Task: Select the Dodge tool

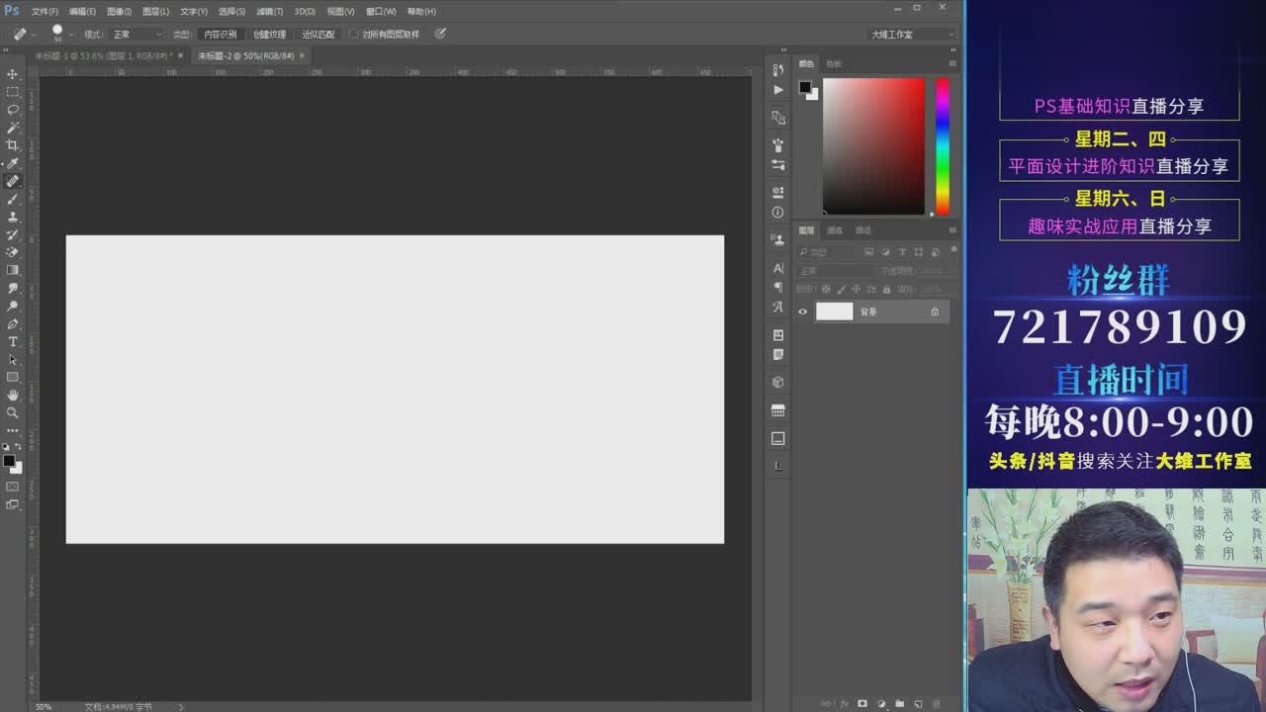Action: click(13, 306)
